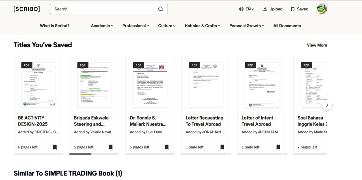This screenshot has width=362, height=180.
Task: Expand the Academic menu
Action: (x=102, y=26)
